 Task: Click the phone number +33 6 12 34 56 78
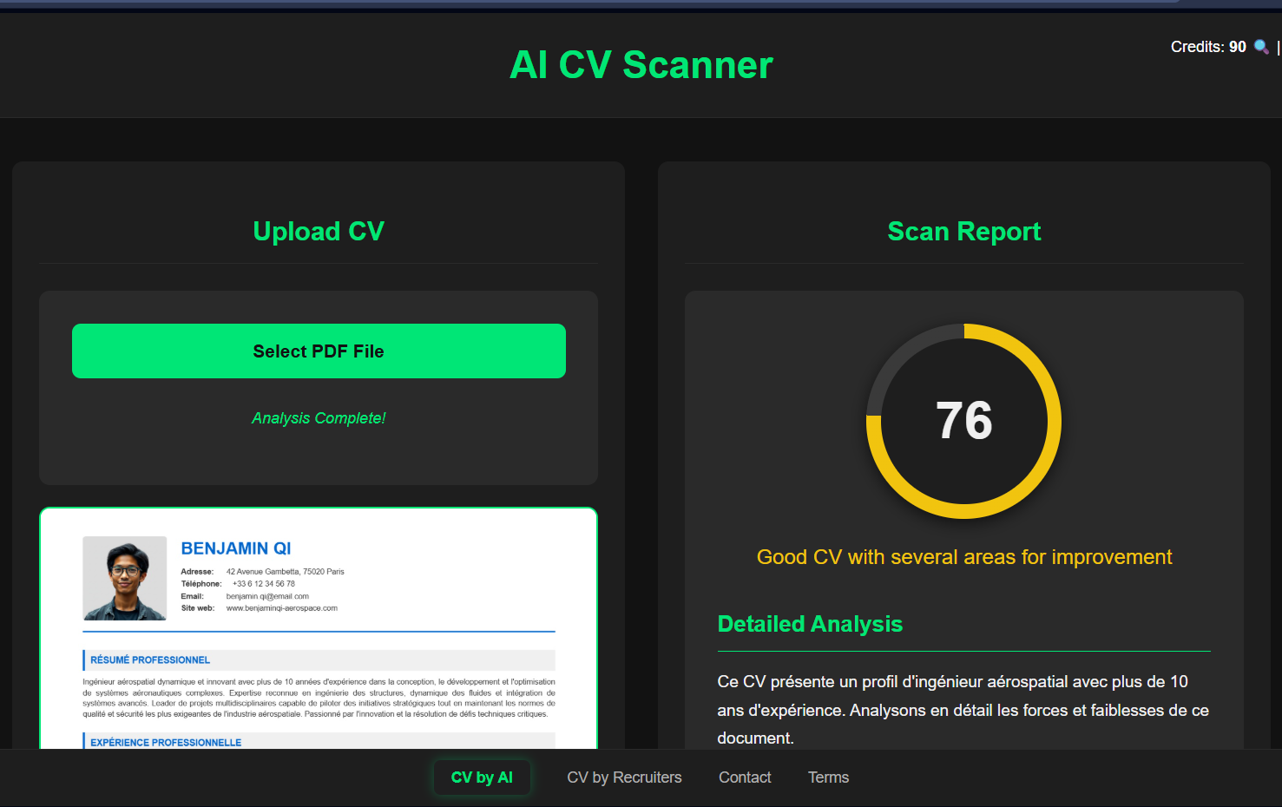point(263,583)
